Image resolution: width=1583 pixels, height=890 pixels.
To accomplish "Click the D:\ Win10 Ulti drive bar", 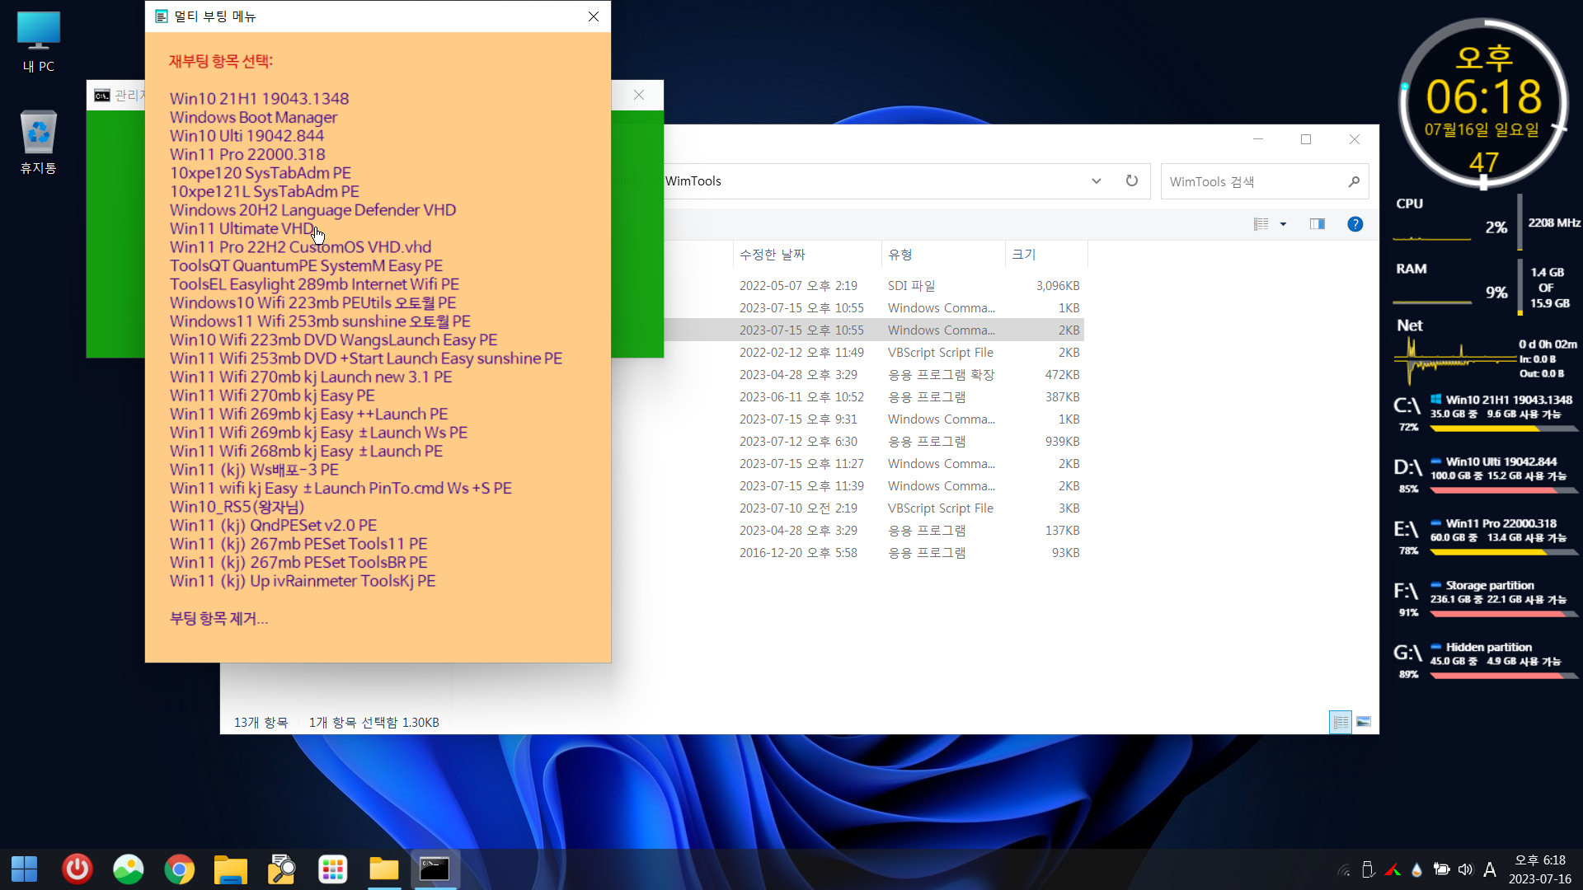I will [1504, 489].
